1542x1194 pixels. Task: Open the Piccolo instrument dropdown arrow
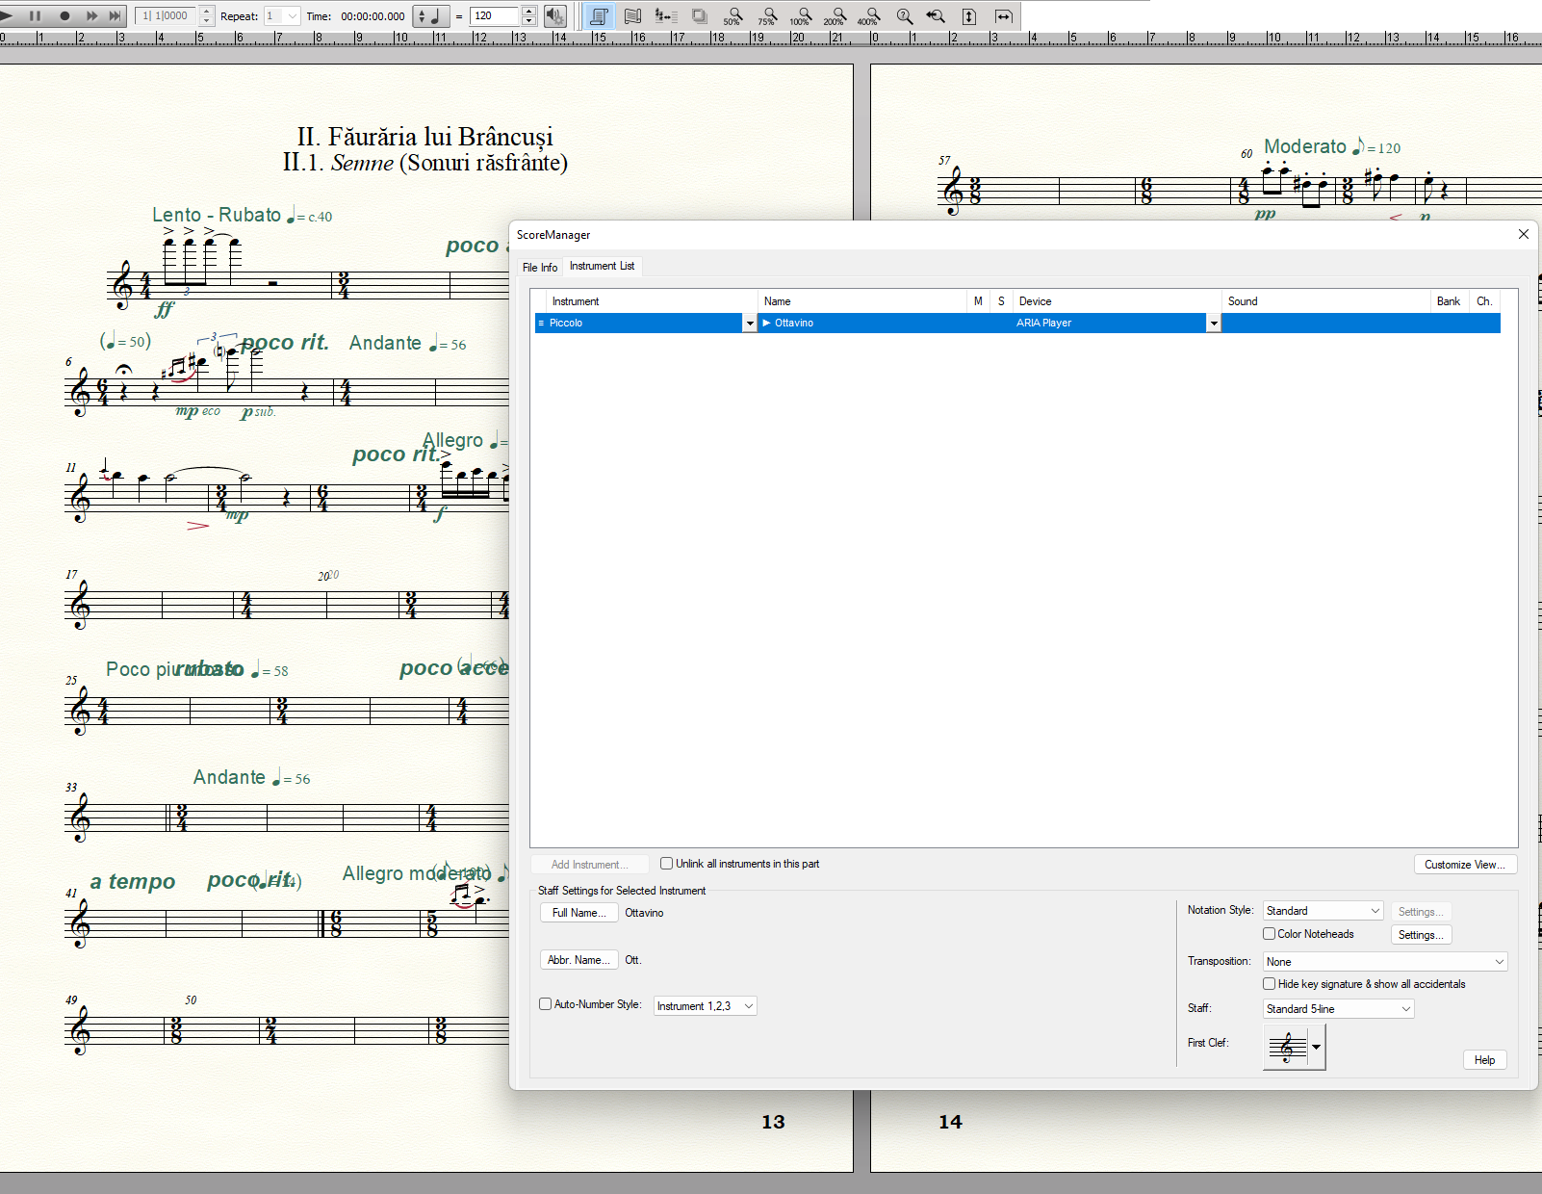coord(749,324)
